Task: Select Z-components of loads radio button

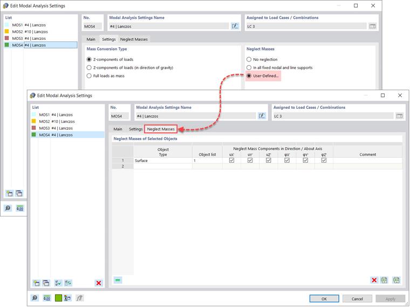Action: click(89, 60)
